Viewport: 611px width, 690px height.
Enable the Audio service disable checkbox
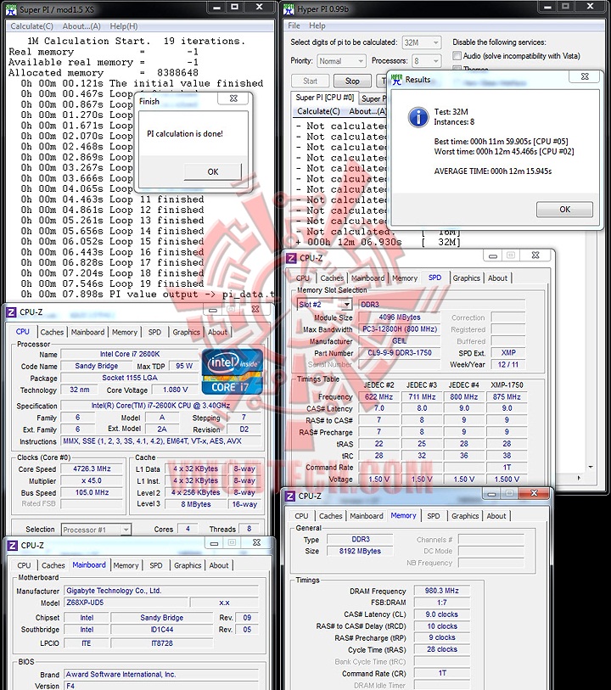coord(457,55)
